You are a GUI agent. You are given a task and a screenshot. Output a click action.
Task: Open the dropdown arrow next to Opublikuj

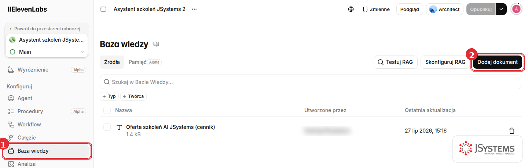coord(501,9)
